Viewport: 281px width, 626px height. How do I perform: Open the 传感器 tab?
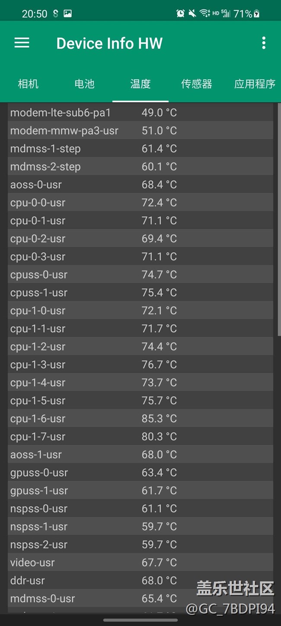pos(197,84)
